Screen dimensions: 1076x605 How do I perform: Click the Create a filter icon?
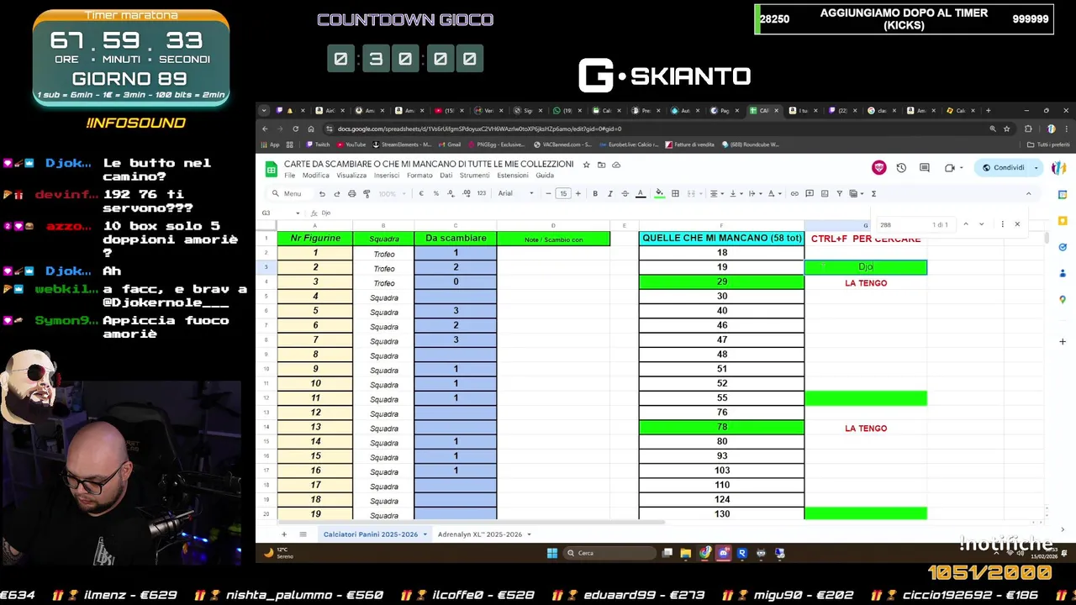pos(839,193)
